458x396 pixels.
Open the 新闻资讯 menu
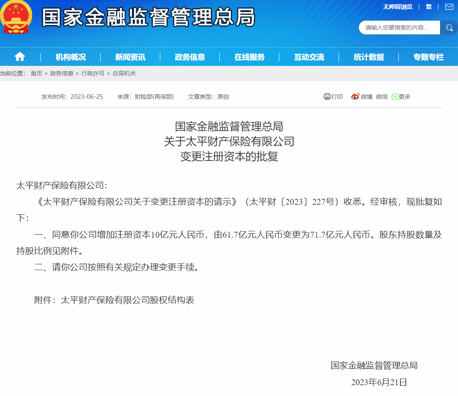[x=130, y=57]
